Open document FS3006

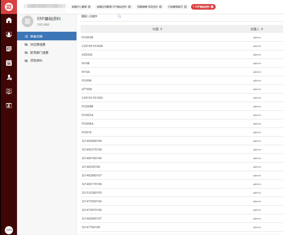pos(86,80)
